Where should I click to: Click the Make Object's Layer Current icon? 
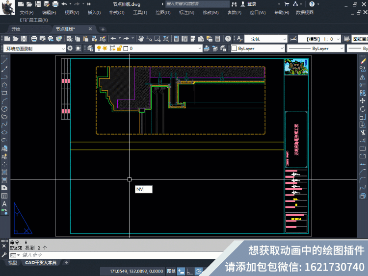pos(207,49)
